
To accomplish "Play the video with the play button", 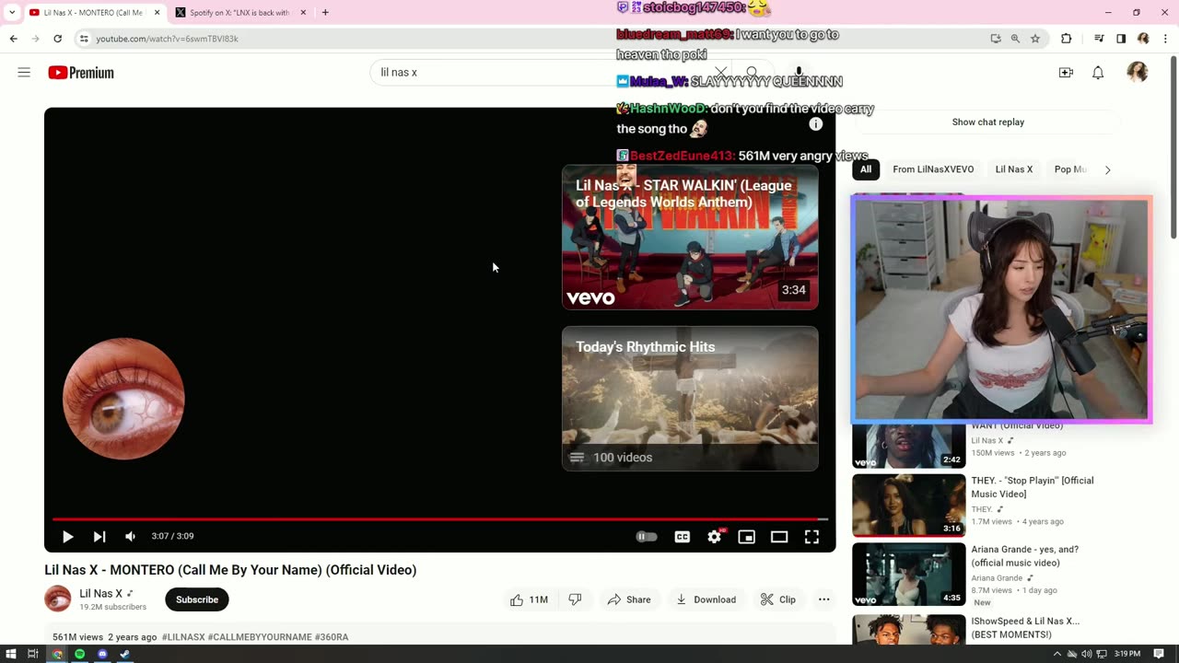I will tap(67, 537).
